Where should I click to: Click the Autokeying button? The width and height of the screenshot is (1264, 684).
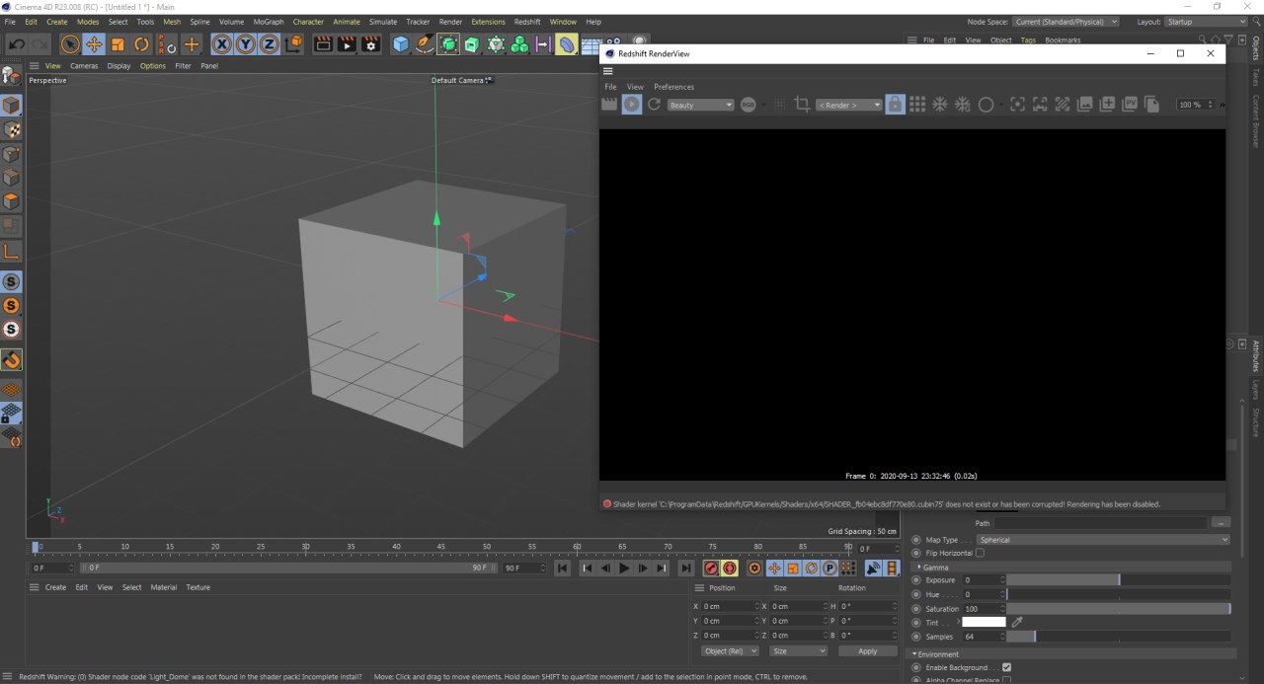[730, 568]
